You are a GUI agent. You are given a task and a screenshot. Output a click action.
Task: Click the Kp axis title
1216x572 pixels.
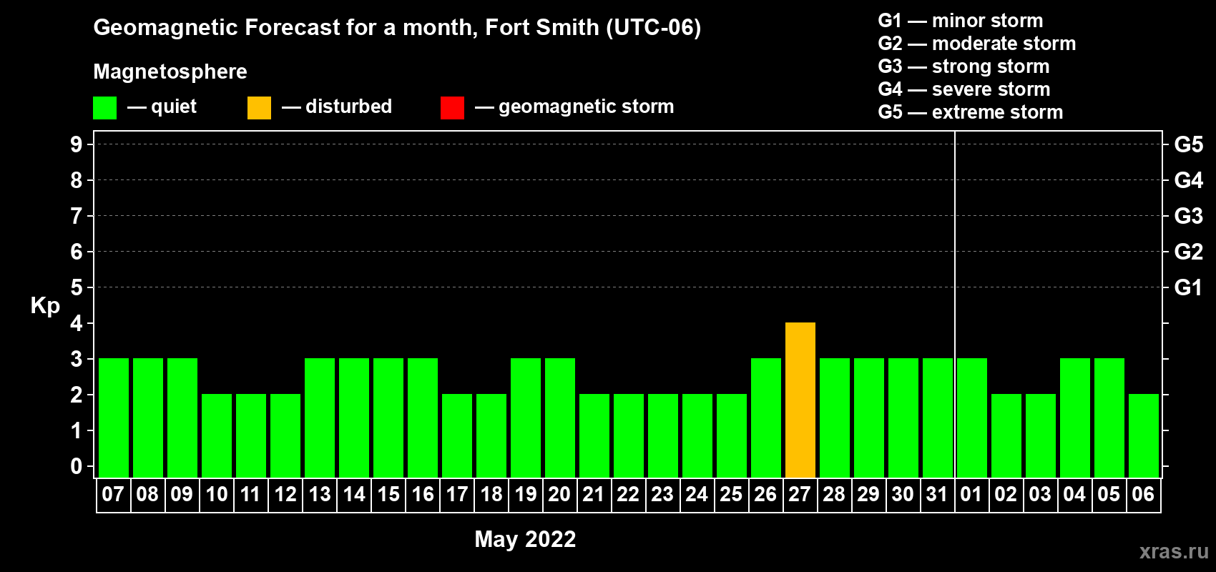(45, 305)
